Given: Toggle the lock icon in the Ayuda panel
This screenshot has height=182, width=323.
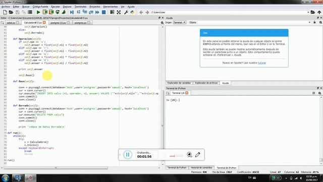Looking at the screenshot, I should click(x=314, y=22).
